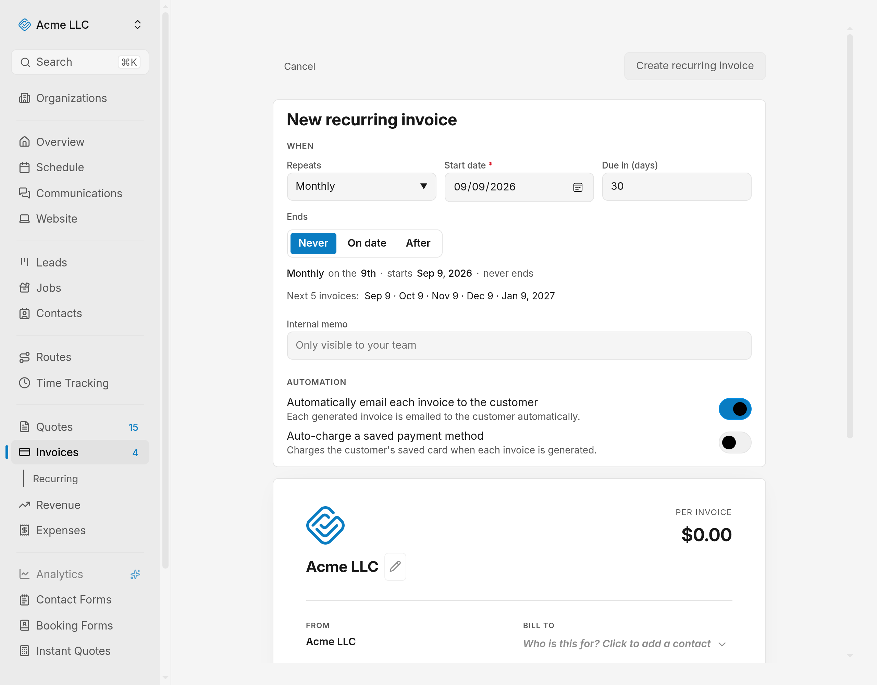Click the Leads kanban icon
877x685 pixels.
click(25, 262)
